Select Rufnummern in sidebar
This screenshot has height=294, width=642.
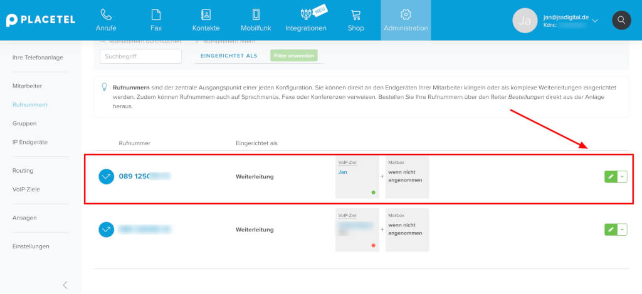pyautogui.click(x=30, y=104)
